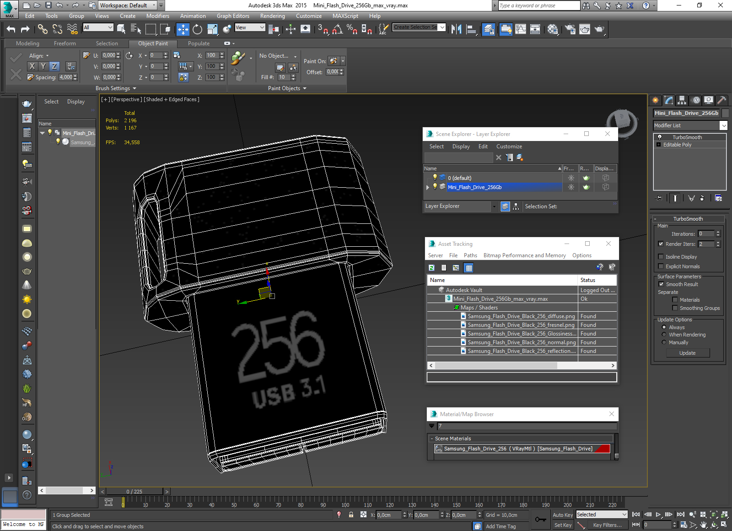
Task: Go to start of animation
Action: pyautogui.click(x=636, y=515)
